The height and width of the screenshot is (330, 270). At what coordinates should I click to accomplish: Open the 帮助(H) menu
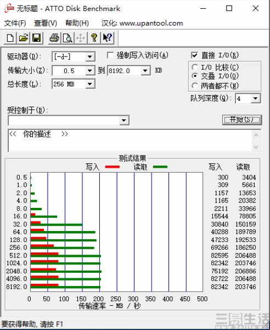77,23
